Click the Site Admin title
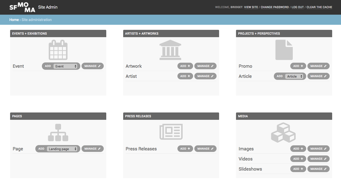Screen dimensions: 341x184 [48, 7]
